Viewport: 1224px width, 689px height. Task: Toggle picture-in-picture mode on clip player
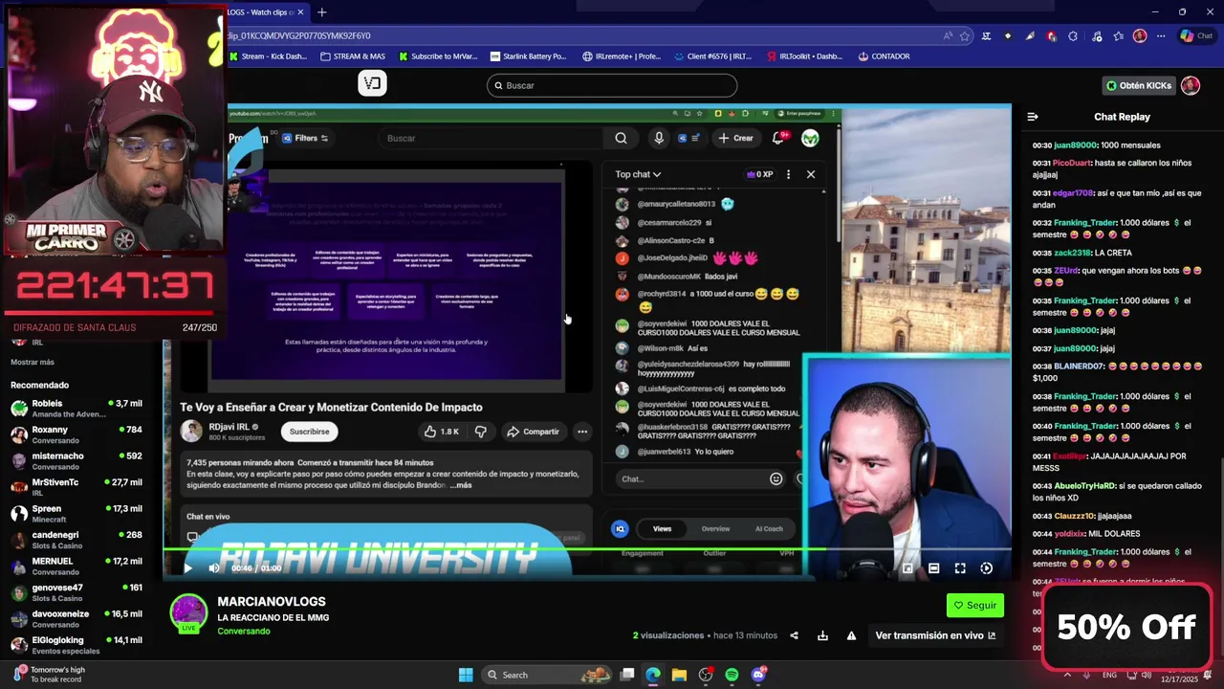coord(907,568)
